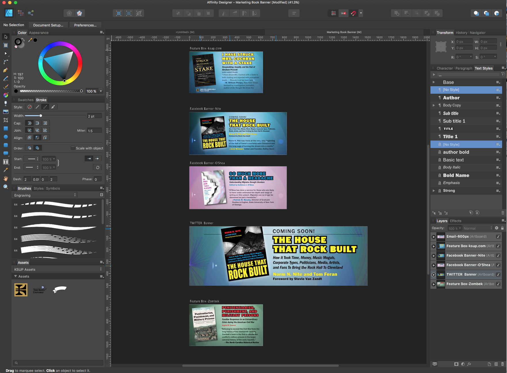Image resolution: width=507 pixels, height=373 pixels.
Task: Select the Move tool arrow
Action: pyautogui.click(x=6, y=37)
